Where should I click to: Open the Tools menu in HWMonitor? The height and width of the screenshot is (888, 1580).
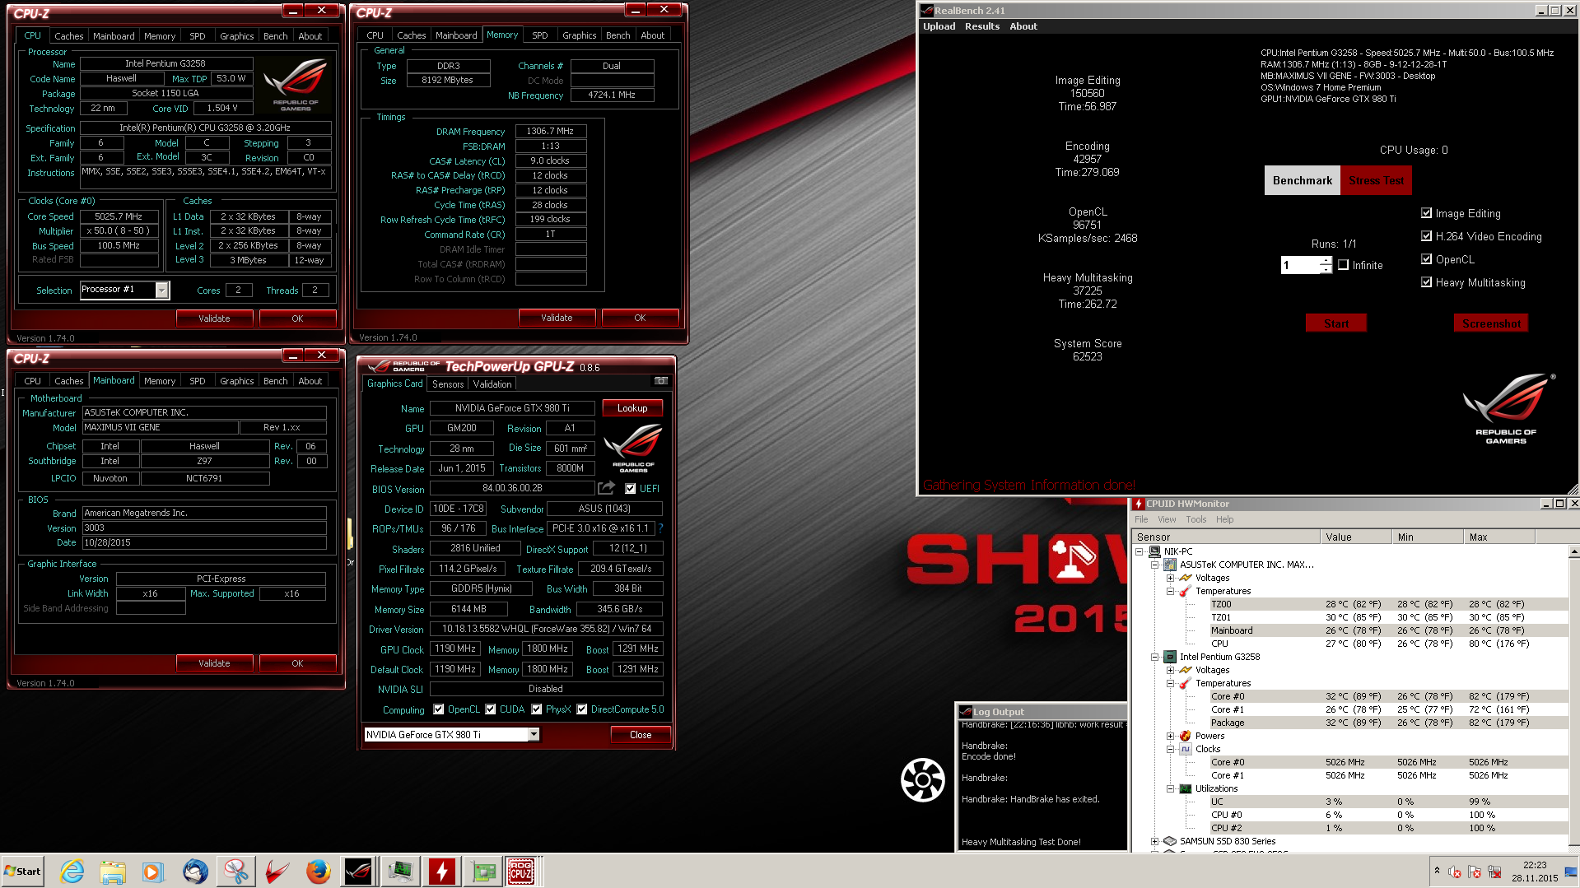coord(1195,519)
